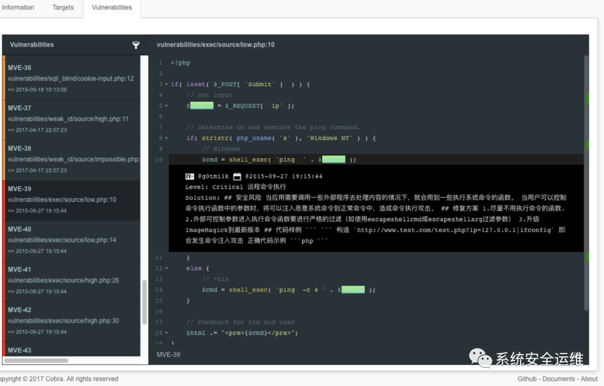Image resolution: width=604 pixels, height=386 pixels.
Task: Switch to the Targets tab
Action: click(63, 7)
